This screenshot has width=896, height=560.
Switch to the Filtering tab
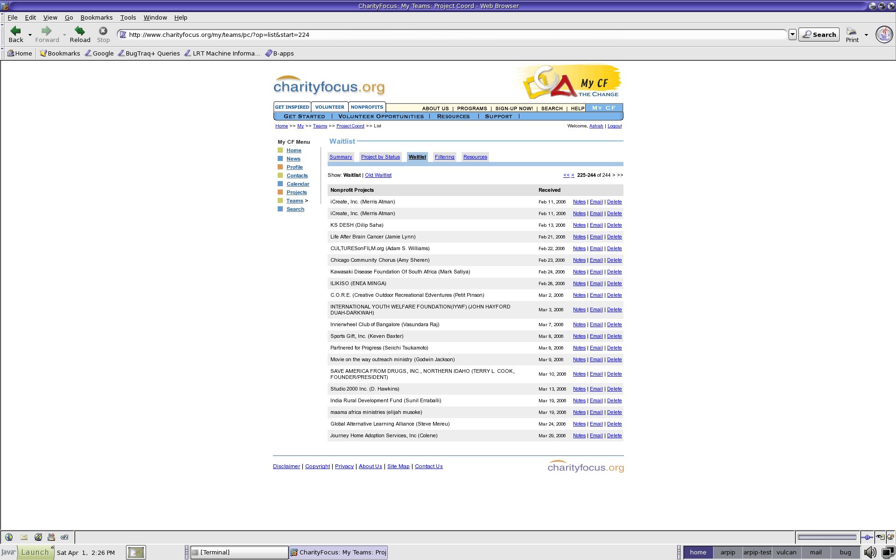click(444, 157)
